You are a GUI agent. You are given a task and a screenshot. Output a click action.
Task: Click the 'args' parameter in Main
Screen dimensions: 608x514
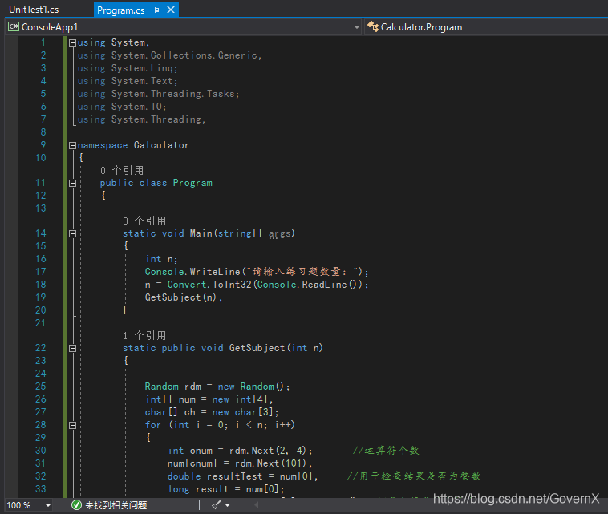click(279, 233)
